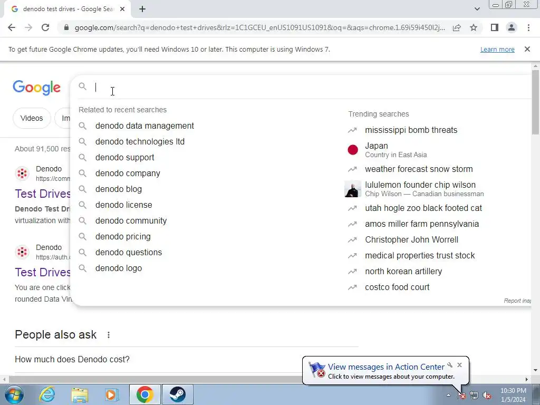
Task: Open a new tab with the plus button
Action: coord(142,9)
